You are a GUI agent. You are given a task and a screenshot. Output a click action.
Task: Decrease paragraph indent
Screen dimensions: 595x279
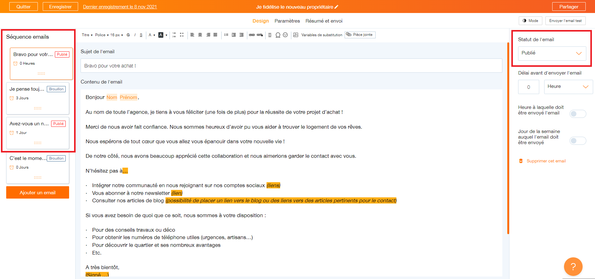tap(241, 35)
